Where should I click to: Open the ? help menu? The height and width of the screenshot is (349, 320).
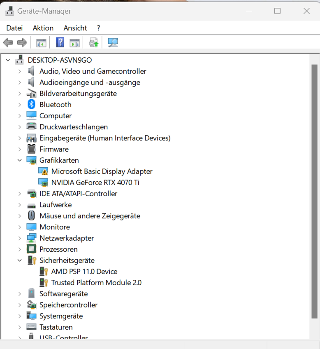(98, 28)
